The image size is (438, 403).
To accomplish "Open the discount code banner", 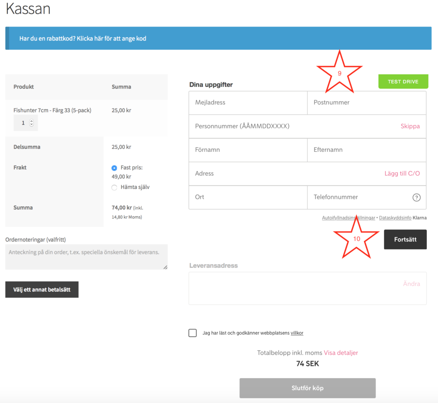I will (x=219, y=38).
